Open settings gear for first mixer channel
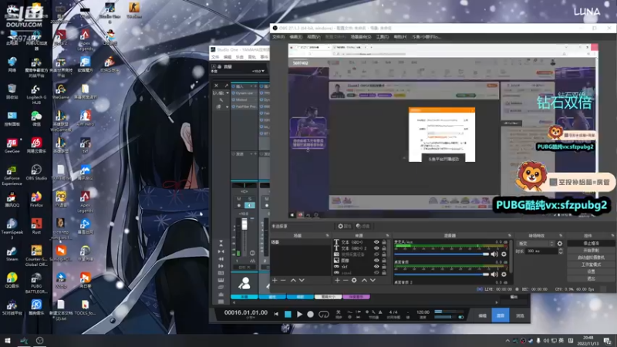 coord(504,254)
